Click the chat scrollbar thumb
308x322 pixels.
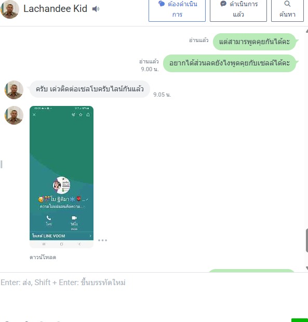[307, 240]
